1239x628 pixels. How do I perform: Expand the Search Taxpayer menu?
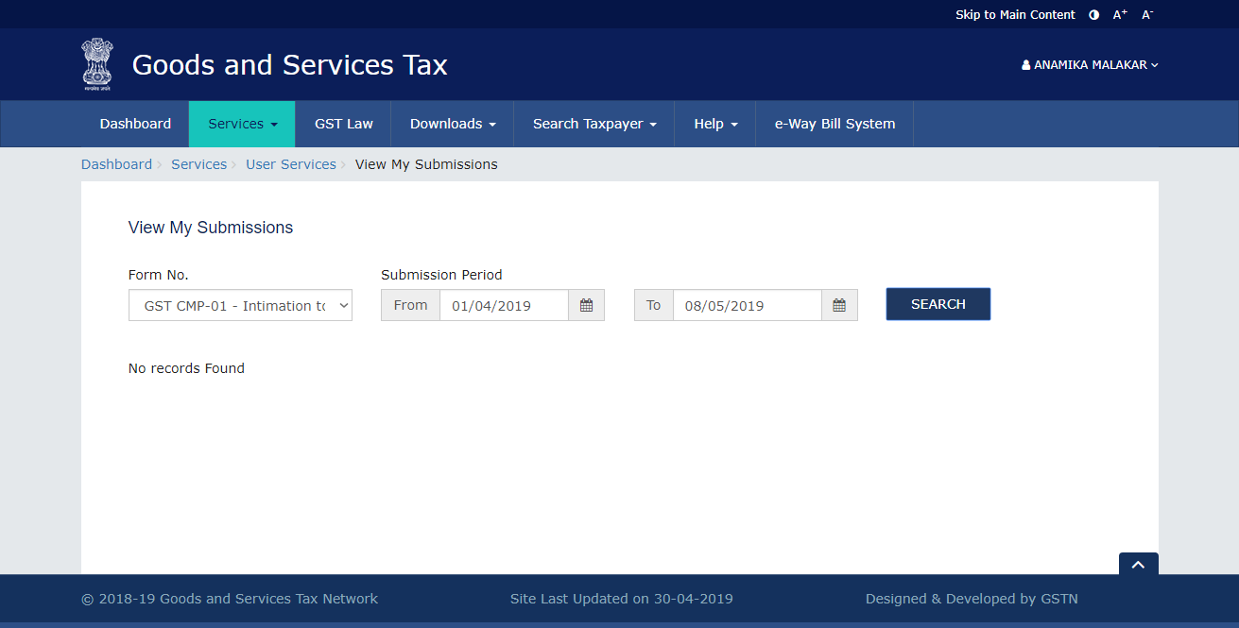click(x=594, y=124)
